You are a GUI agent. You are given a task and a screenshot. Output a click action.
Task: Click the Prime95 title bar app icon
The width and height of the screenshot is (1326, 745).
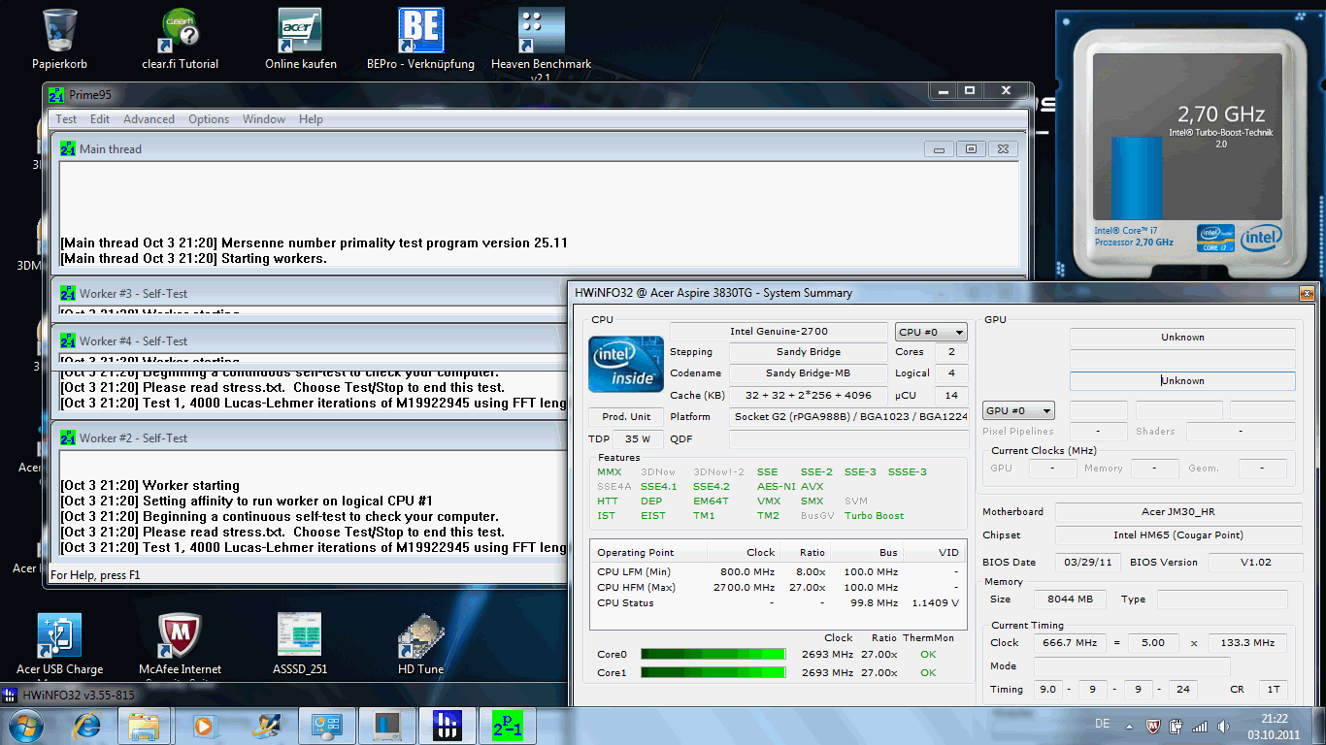pos(56,94)
